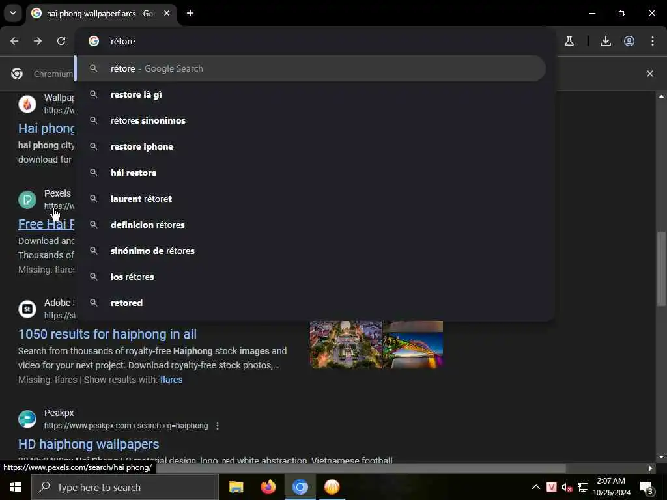This screenshot has height=500, width=667.
Task: Open a new tab with plus button
Action: pyautogui.click(x=190, y=13)
